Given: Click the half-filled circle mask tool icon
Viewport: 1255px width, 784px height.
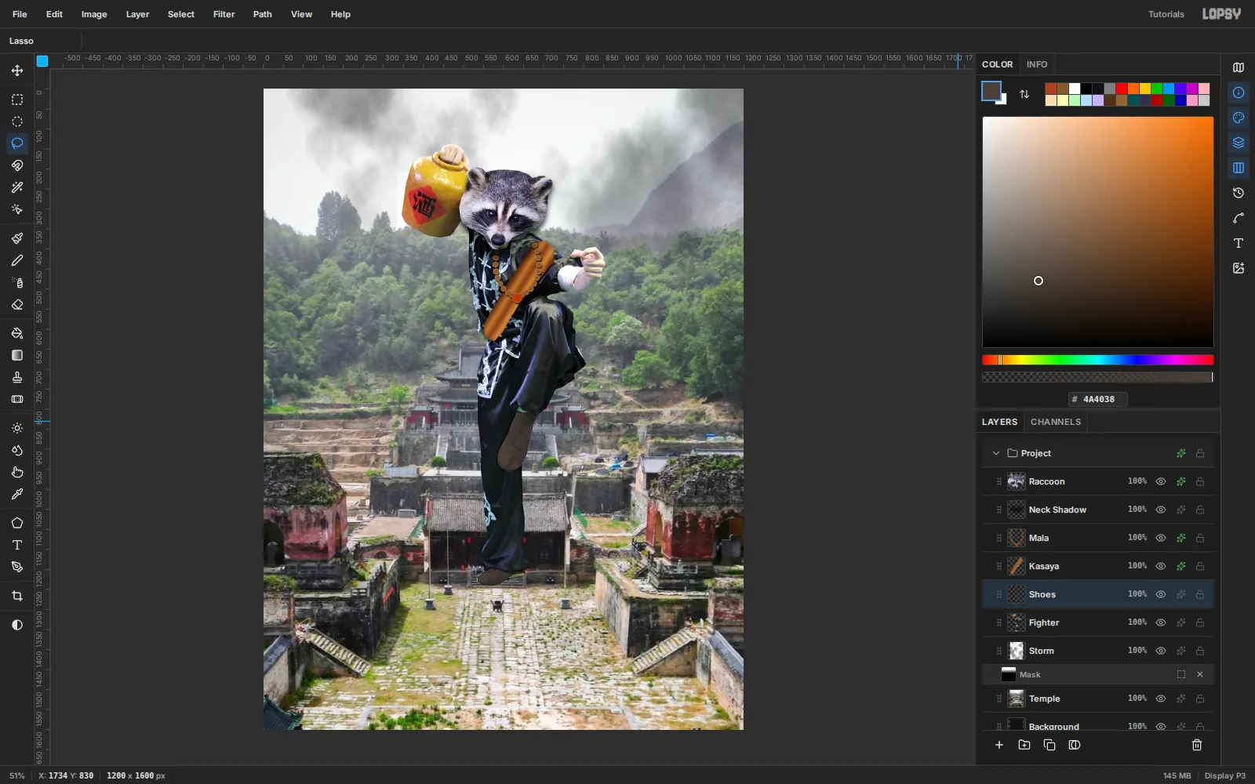Looking at the screenshot, I should [x=17, y=625].
